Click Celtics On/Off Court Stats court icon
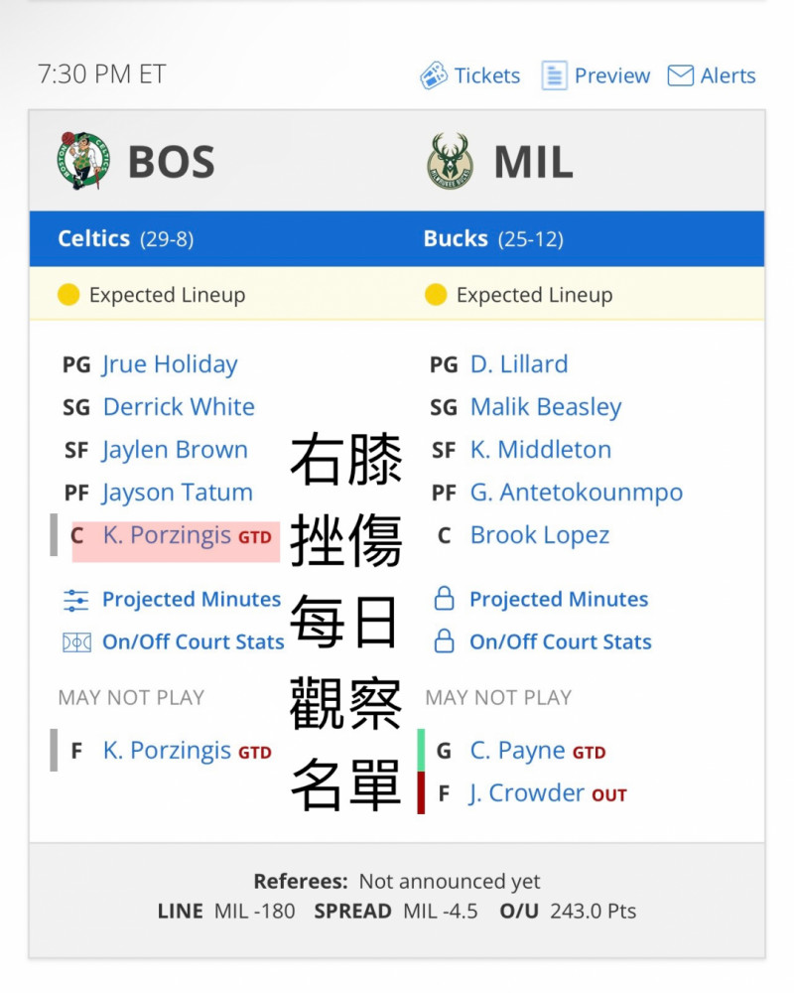794x993 pixels. click(76, 642)
